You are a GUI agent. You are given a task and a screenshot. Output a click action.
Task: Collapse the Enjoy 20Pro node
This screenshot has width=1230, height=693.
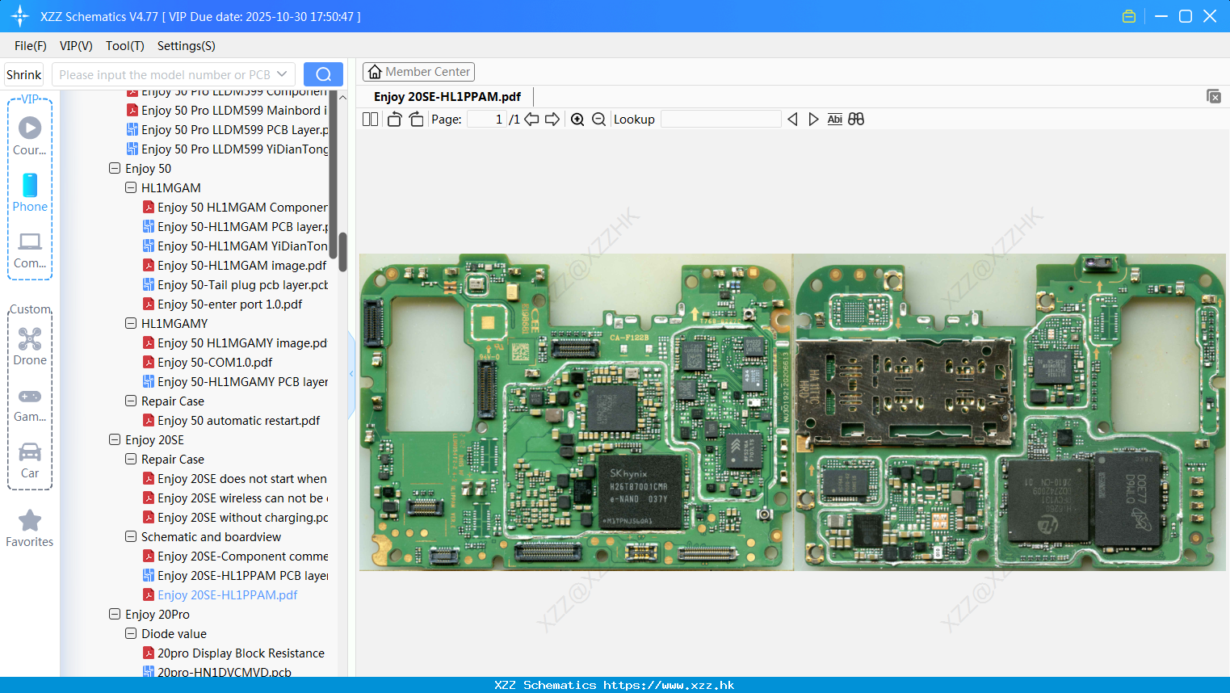[x=115, y=615]
